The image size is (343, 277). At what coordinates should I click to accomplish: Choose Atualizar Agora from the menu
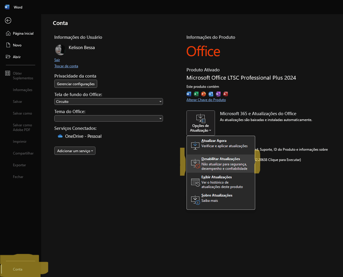(x=221, y=143)
